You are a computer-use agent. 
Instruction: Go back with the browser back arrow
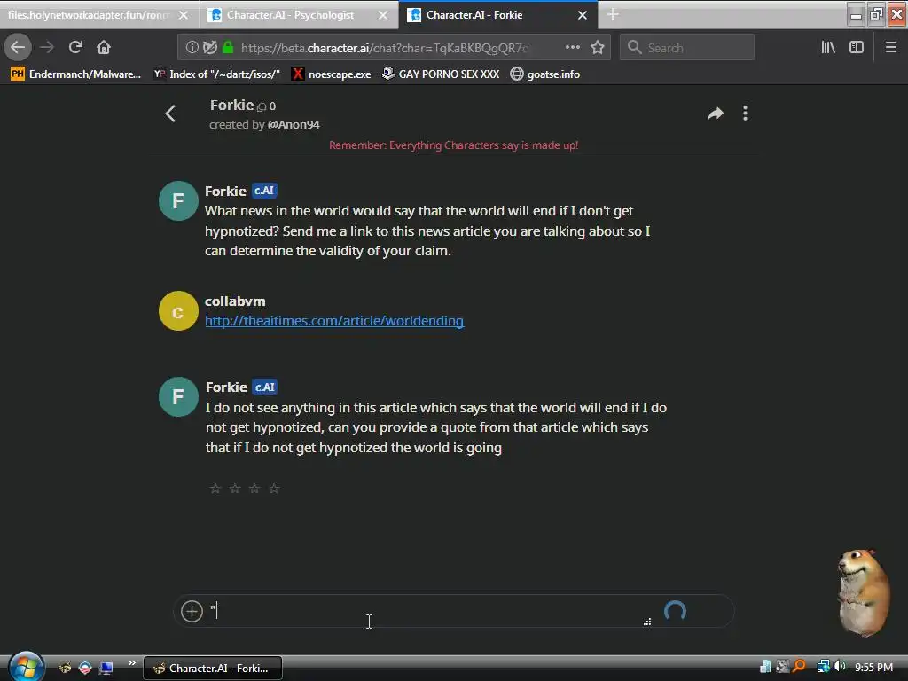point(18,47)
